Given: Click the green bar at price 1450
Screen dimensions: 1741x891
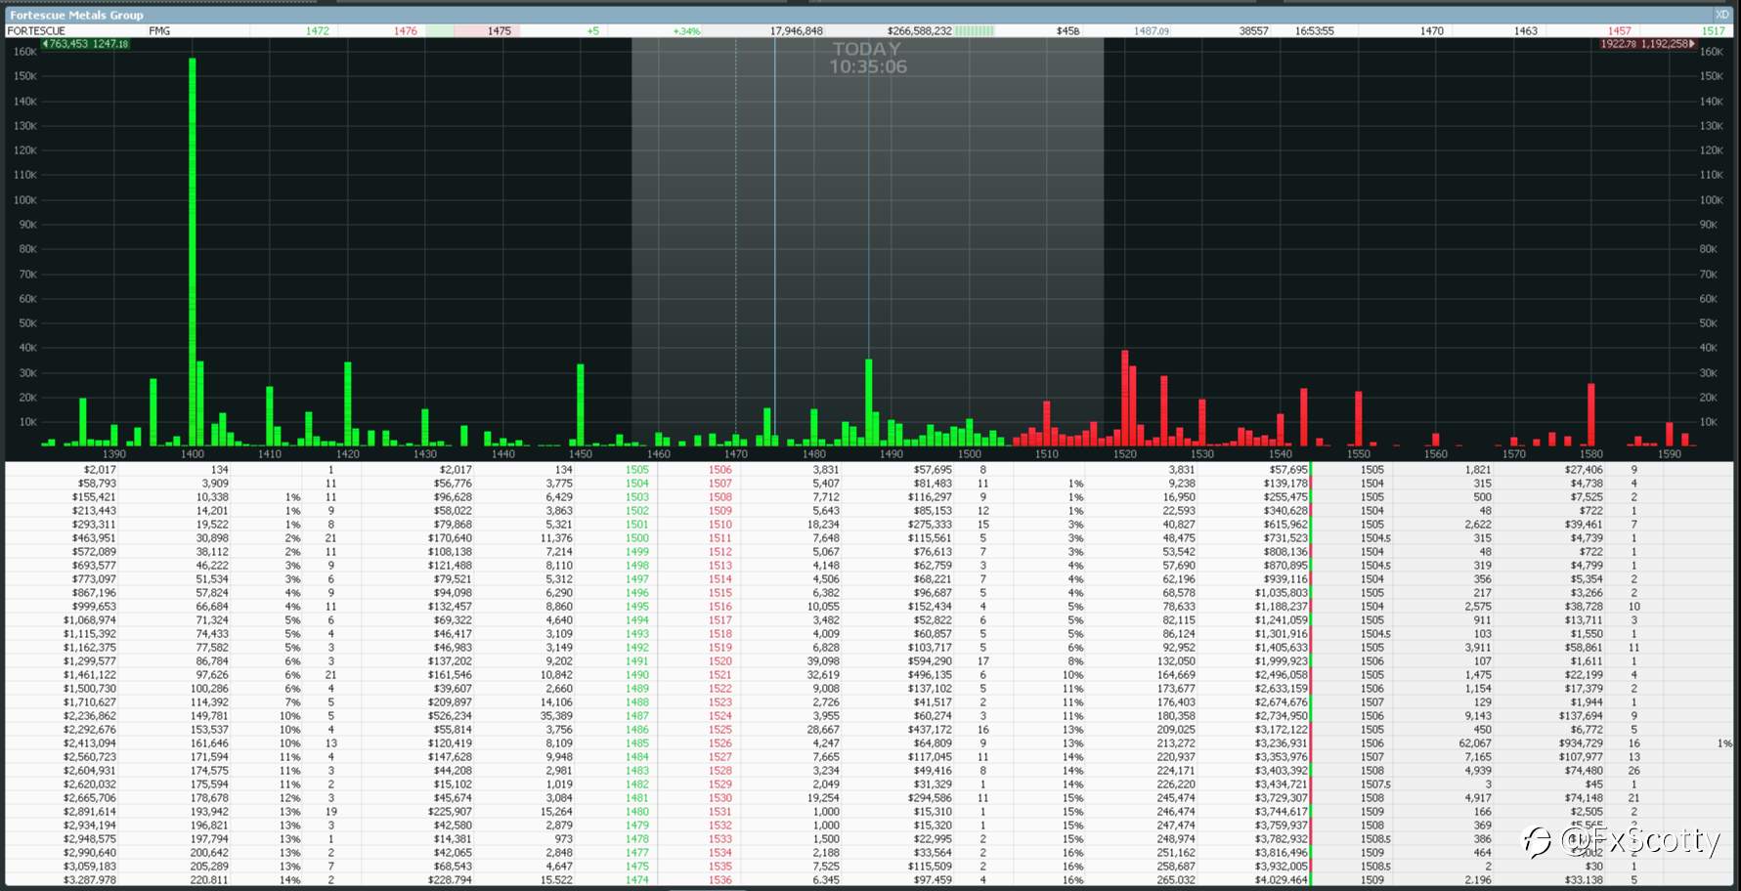Looking at the screenshot, I should coord(581,405).
